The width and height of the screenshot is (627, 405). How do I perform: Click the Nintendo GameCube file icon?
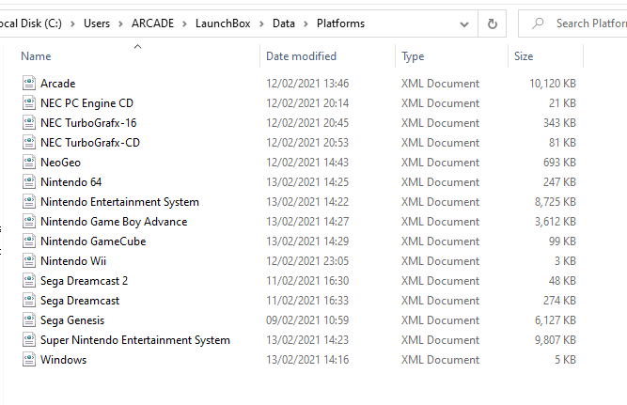pos(29,241)
